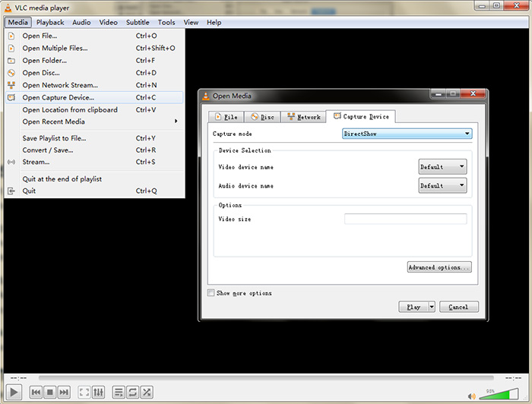Switch to the File tab
The image size is (532, 404).
tap(226, 117)
